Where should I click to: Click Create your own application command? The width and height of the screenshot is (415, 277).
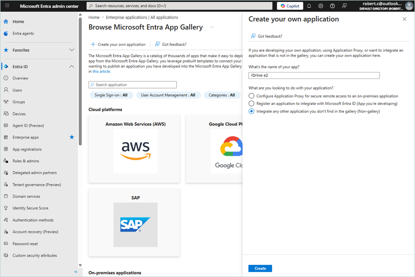[119, 44]
